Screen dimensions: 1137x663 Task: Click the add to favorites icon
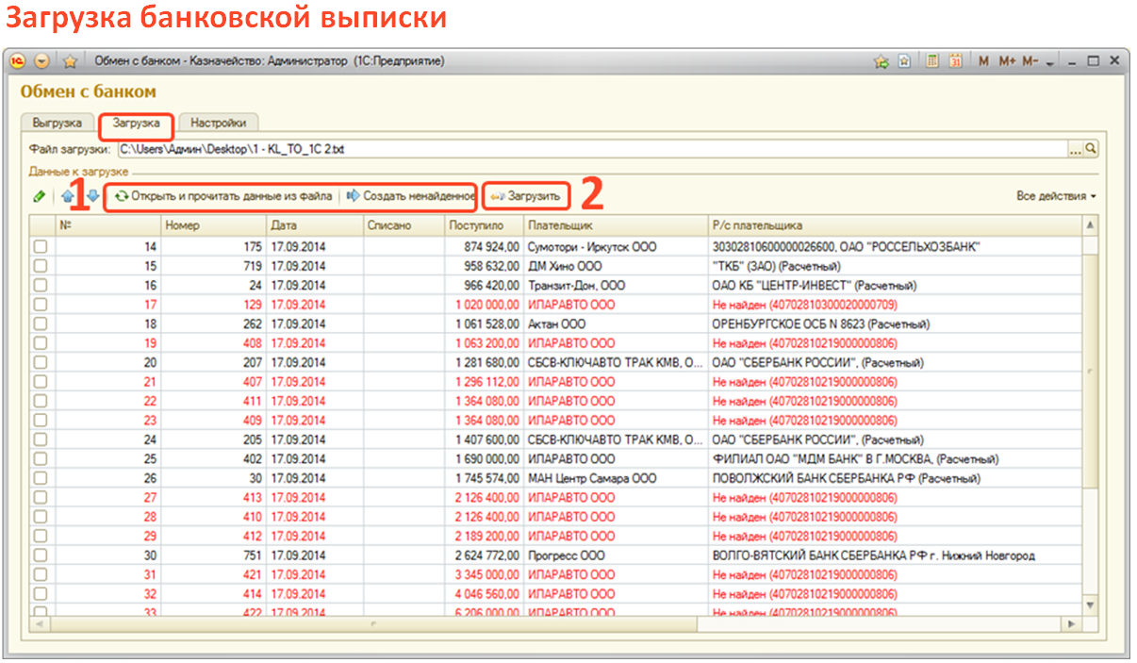click(881, 61)
